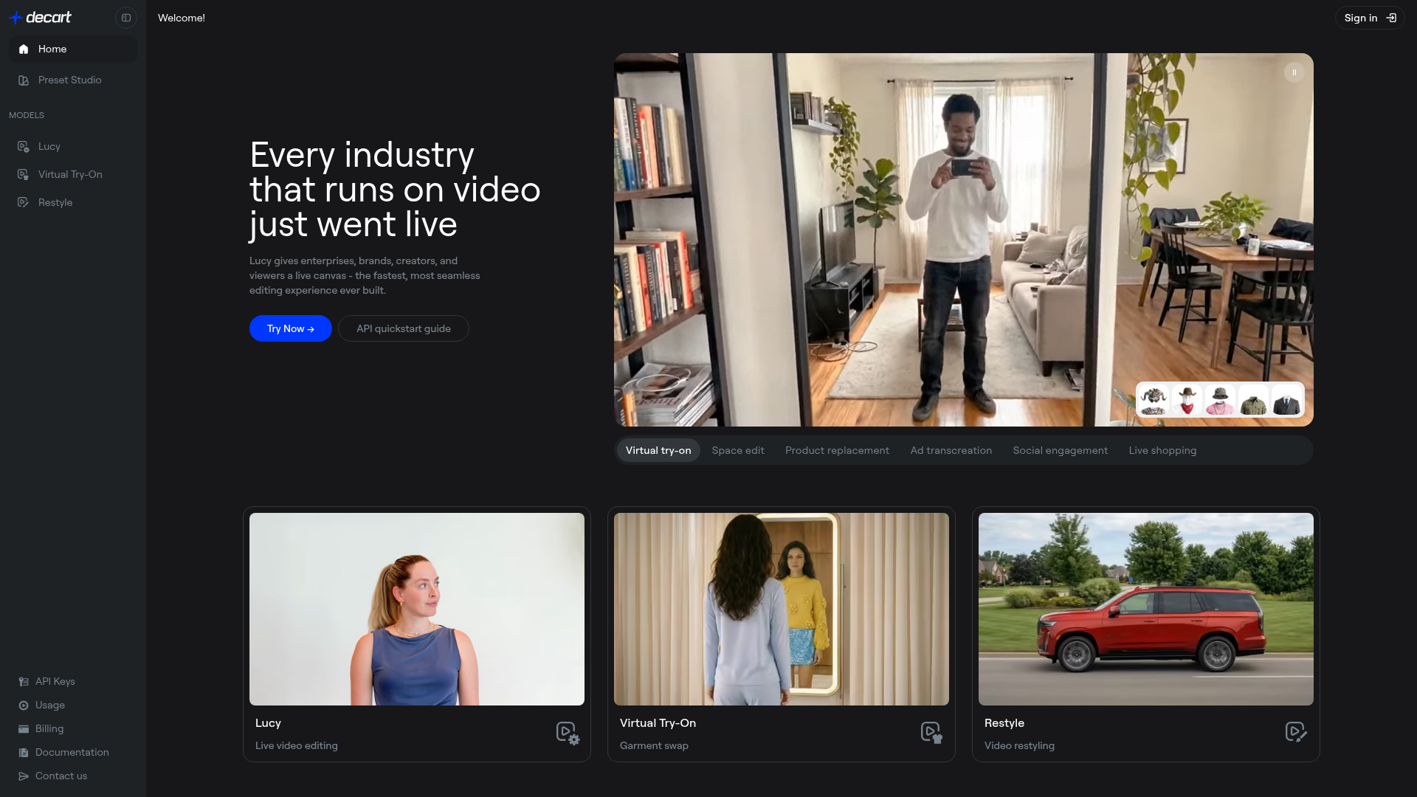
Task: Open the API quickstart guide
Action: click(404, 328)
